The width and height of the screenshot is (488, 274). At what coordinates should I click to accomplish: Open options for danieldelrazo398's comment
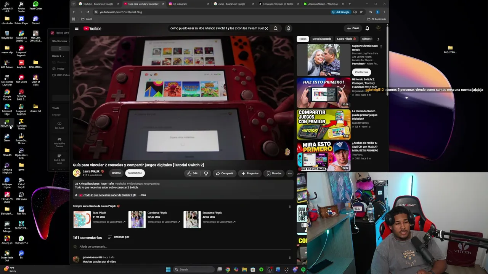(x=290, y=258)
